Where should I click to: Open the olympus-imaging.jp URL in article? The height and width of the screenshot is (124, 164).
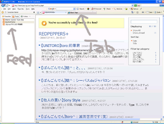coord(72,50)
